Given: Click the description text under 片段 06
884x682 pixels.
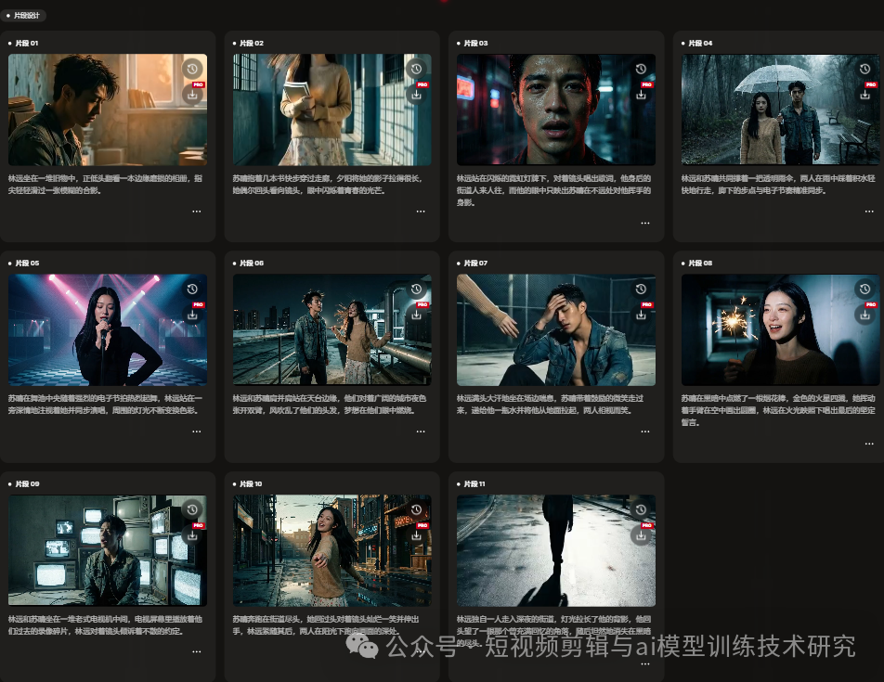Looking at the screenshot, I should pos(330,405).
